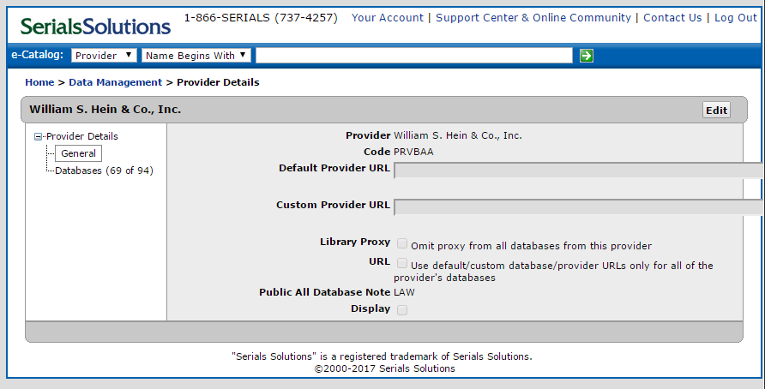Click the SerialsSolutions logo
The width and height of the screenshot is (765, 389).
[95, 25]
